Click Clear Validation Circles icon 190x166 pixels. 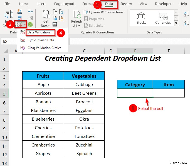click(x=23, y=48)
